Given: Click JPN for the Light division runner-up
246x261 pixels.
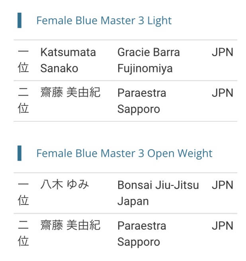Looking at the screenshot, I should 222,93.
